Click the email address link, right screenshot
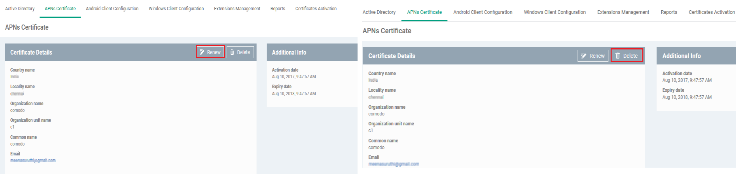This screenshot has width=742, height=174. point(394,164)
